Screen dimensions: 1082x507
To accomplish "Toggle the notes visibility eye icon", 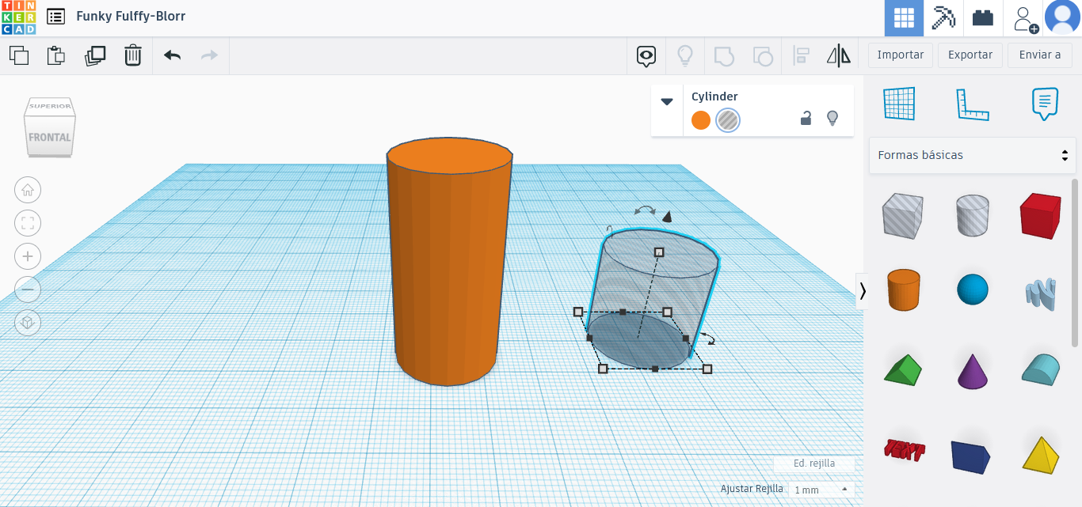I will pos(647,55).
